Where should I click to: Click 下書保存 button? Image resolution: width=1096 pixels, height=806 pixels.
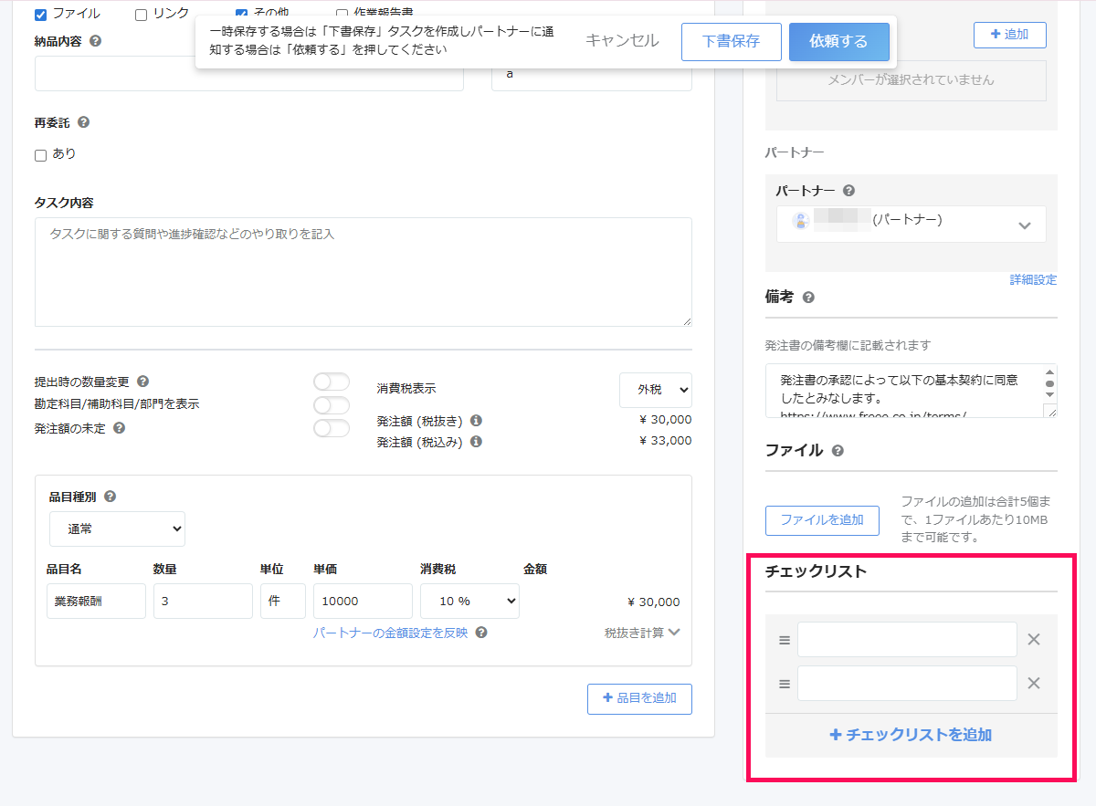pyautogui.click(x=732, y=42)
